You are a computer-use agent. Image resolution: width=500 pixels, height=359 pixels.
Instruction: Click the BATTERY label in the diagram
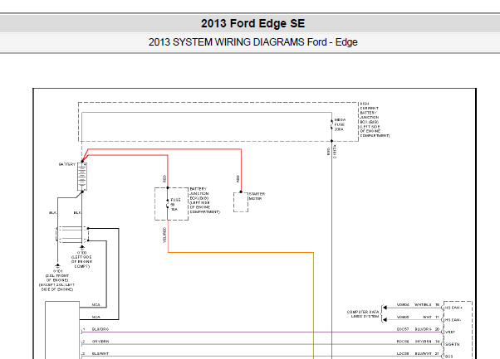click(67, 164)
